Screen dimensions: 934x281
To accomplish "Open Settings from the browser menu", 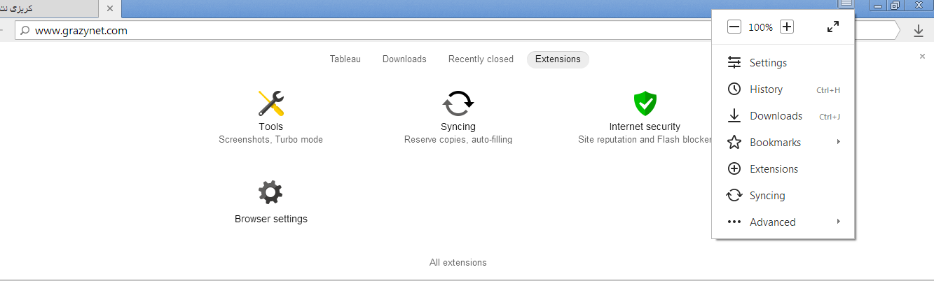I will [x=768, y=63].
